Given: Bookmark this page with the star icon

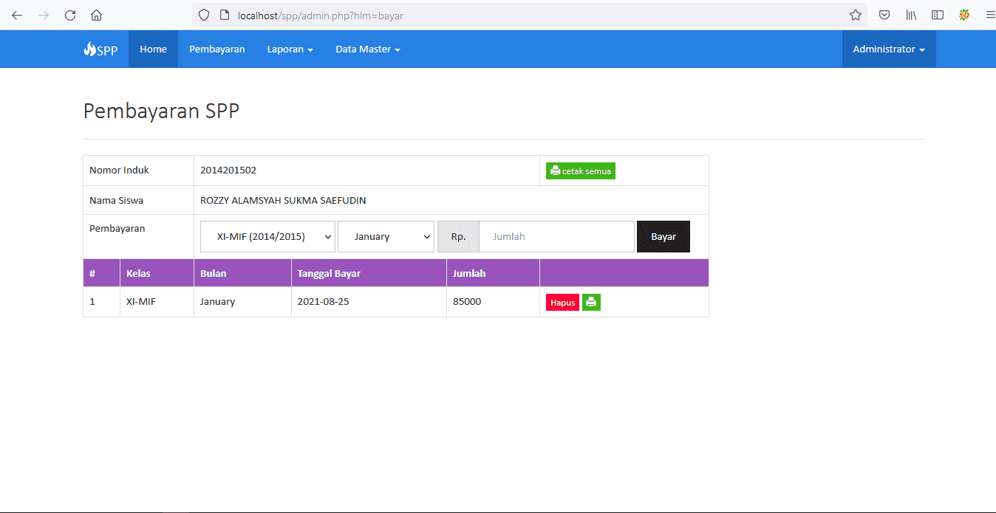Looking at the screenshot, I should (855, 15).
